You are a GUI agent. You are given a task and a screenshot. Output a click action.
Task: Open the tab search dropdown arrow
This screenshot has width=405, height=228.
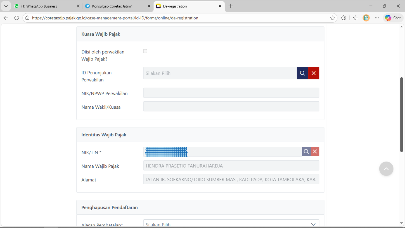[x=6, y=6]
